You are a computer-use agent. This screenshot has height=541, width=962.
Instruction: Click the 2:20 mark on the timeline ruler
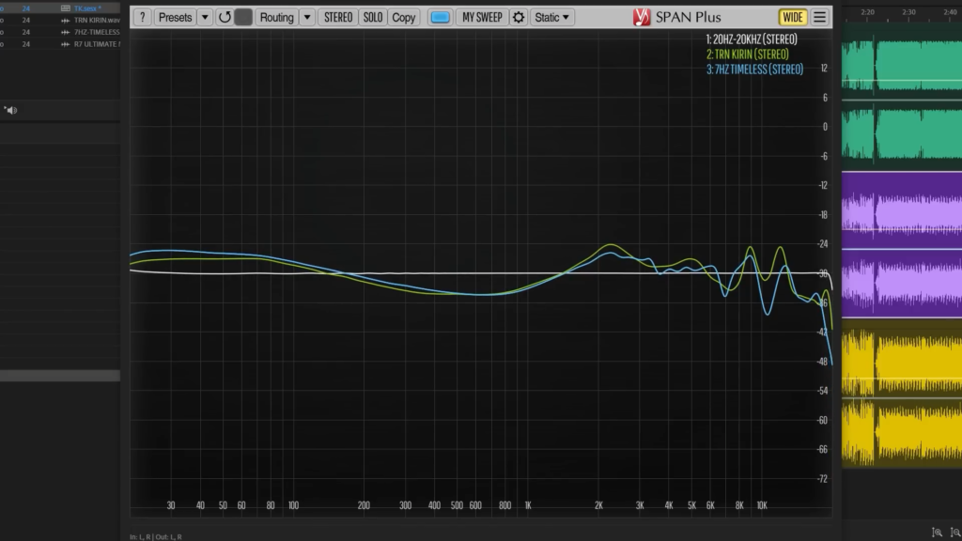867,11
